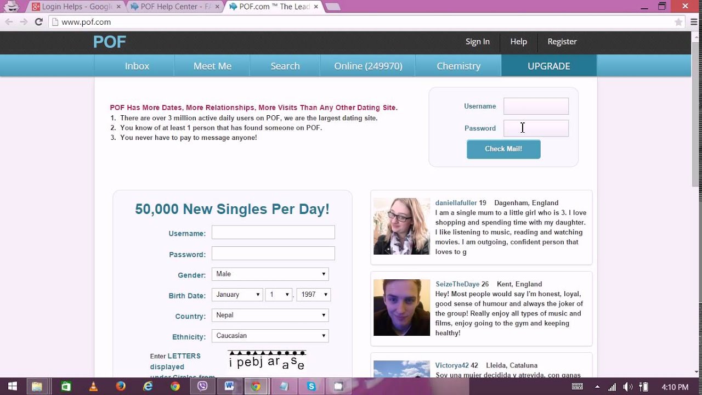Open the Chemistry navigation item

pos(458,66)
